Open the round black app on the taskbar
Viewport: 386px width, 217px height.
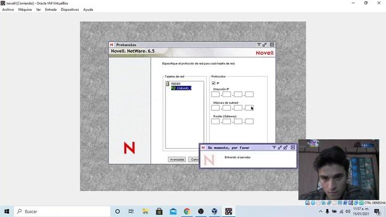[201, 212]
